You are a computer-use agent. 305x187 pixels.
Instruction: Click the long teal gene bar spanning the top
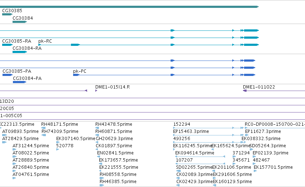point(129,7)
